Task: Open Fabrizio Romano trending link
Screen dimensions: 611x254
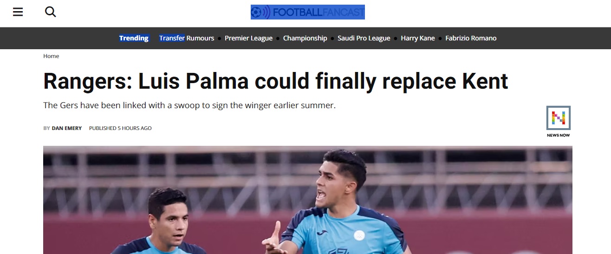Action: coord(471,38)
